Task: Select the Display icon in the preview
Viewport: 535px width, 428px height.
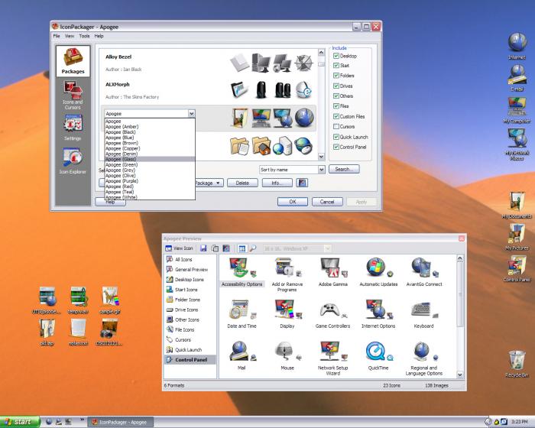Action: tap(287, 314)
